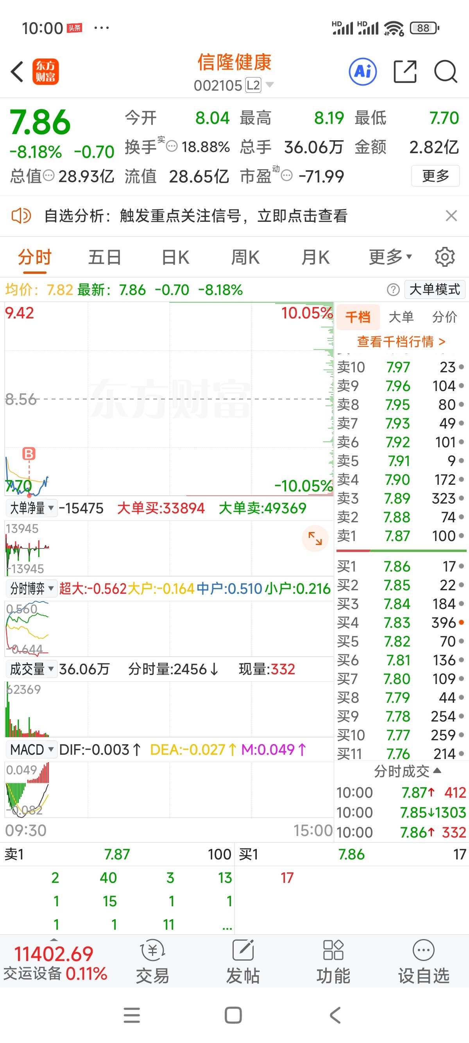Open 交易 in bottom bar
The width and height of the screenshot is (469, 1043).
click(x=152, y=962)
